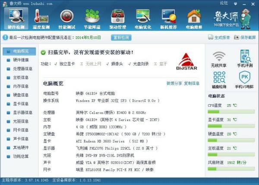Open the 论坛 forum link
The image size is (259, 185).
click(x=224, y=3)
